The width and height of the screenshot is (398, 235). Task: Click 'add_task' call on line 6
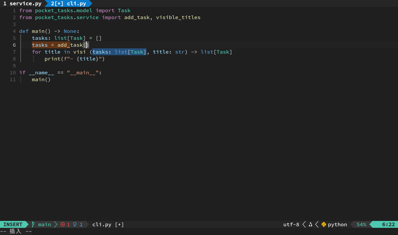coord(70,45)
